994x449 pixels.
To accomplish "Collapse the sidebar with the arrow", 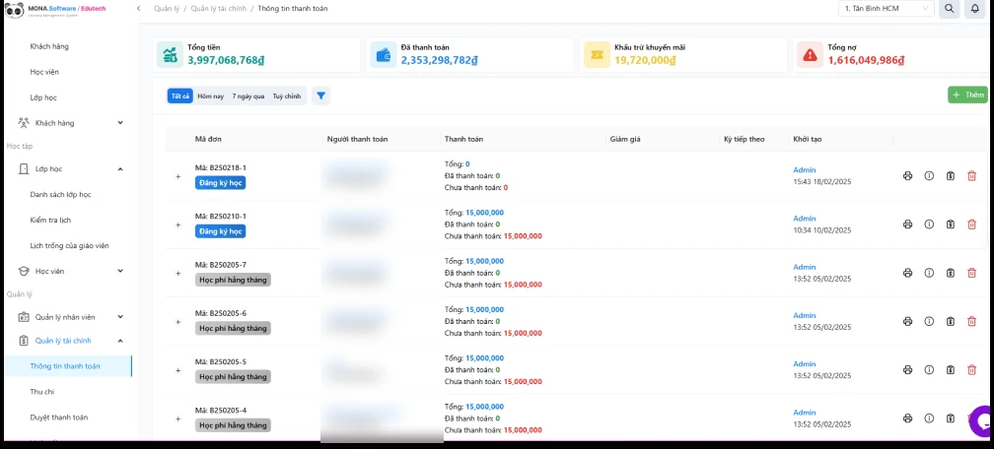I will (138, 9).
